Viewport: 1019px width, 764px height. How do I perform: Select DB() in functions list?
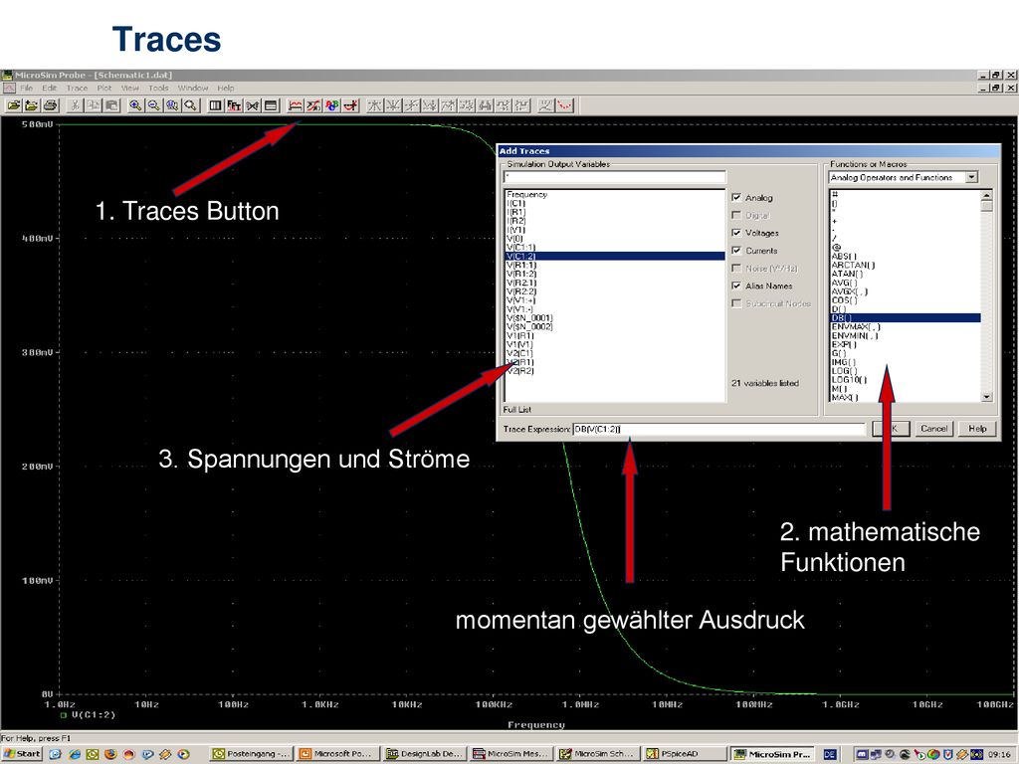pos(906,318)
